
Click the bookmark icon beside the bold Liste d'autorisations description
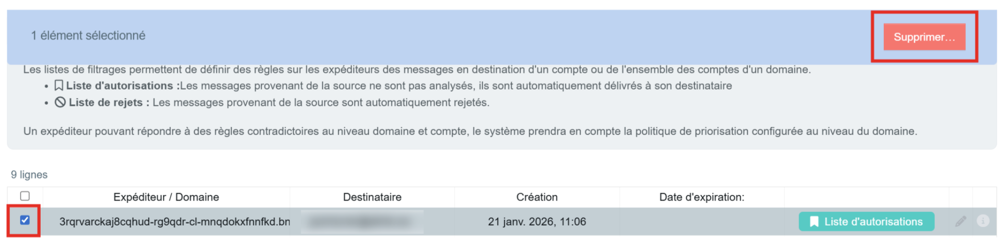(x=59, y=86)
